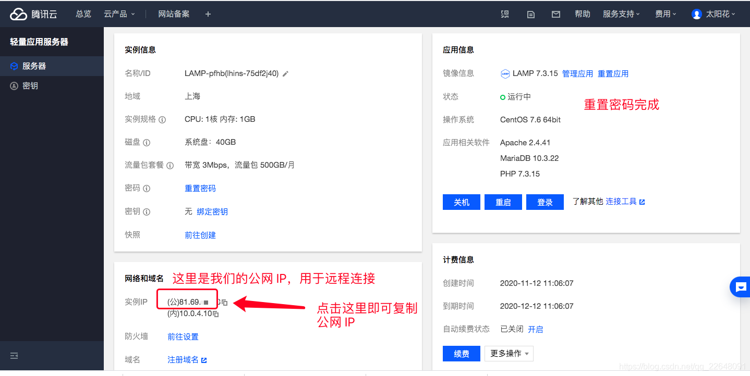Click the CentOS 7.6 64bit text
The width and height of the screenshot is (750, 376).
click(530, 120)
